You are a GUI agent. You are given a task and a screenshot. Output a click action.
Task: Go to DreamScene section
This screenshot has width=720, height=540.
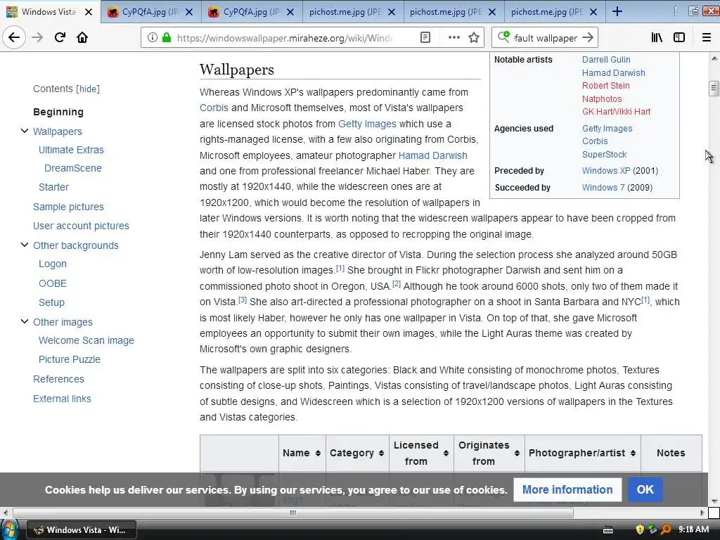click(73, 169)
